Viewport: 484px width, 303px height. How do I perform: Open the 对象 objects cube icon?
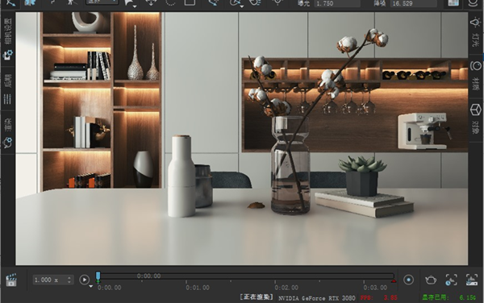coord(476,110)
